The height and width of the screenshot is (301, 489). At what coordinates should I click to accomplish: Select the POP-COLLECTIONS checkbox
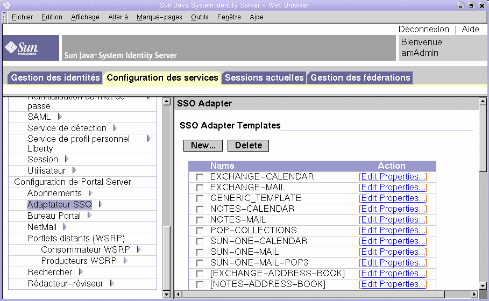pyautogui.click(x=200, y=231)
